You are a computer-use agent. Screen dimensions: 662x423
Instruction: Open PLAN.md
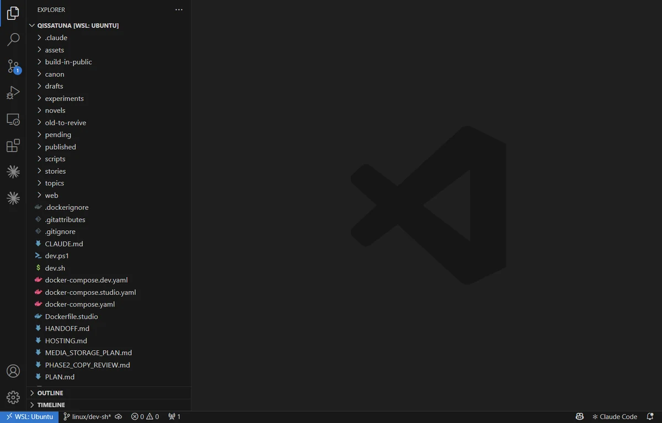(x=109, y=377)
